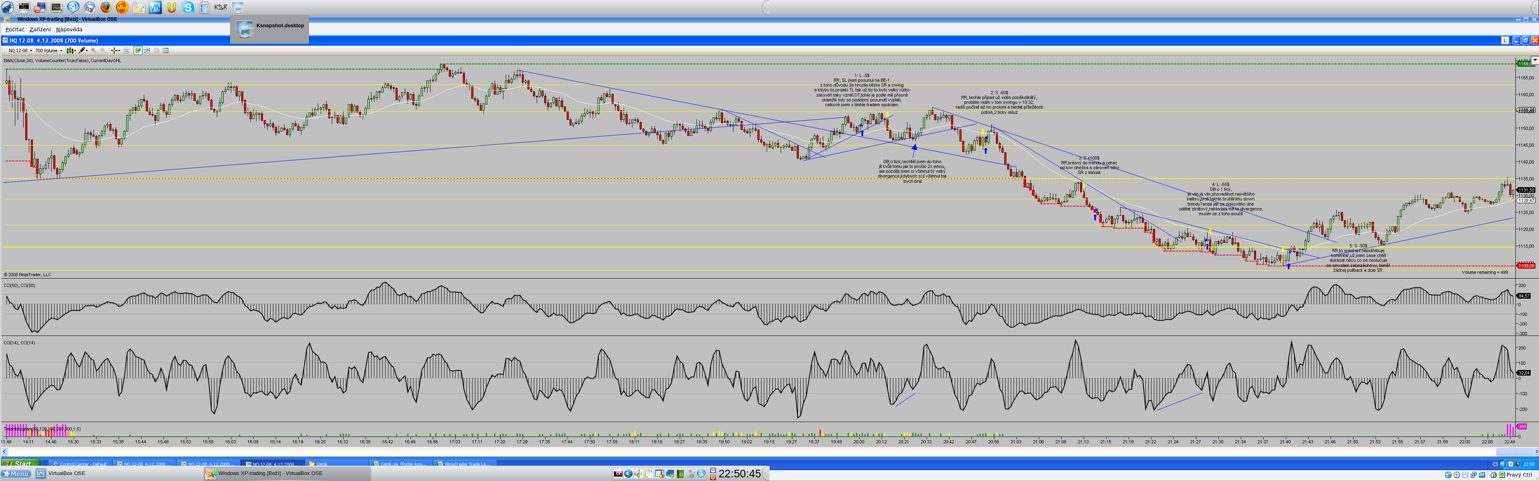The image size is (1539, 481).
Task: Toggle the Chart Trader button in toolbar
Action: tap(138, 51)
